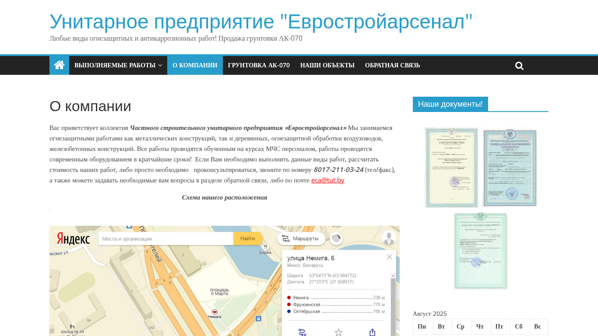The width and height of the screenshot is (598, 336).
Task: Open the blue-framed license document thumbnail
Action: [x=510, y=167]
